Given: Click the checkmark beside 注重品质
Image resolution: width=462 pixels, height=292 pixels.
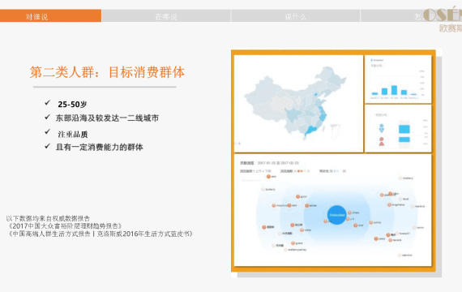Looking at the screenshot, I should pos(48,131).
